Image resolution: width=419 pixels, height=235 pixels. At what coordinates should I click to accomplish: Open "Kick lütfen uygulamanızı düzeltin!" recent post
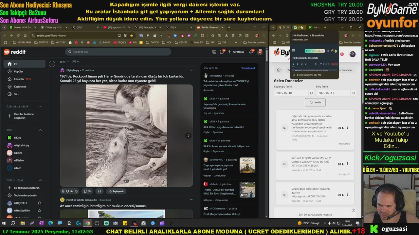224,127
